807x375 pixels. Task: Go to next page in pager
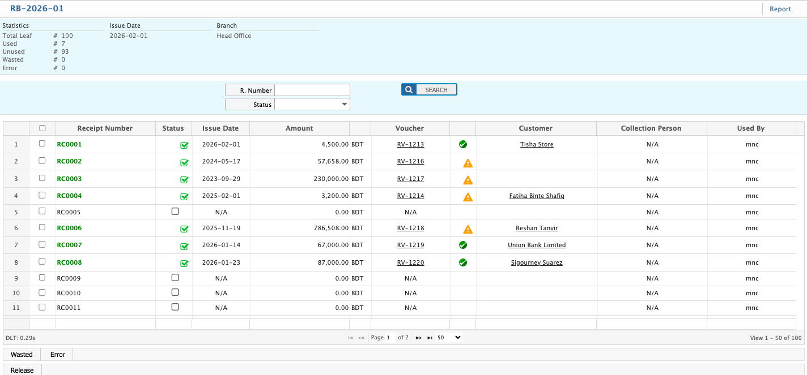(419, 338)
